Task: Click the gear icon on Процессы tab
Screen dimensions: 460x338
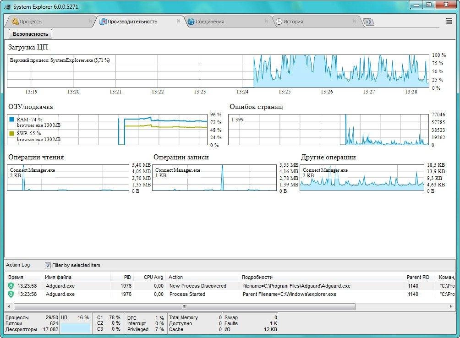Action: pyautogui.click(x=15, y=22)
